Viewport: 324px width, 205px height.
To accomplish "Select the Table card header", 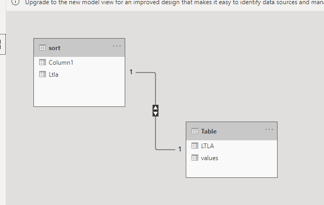I will pos(232,131).
